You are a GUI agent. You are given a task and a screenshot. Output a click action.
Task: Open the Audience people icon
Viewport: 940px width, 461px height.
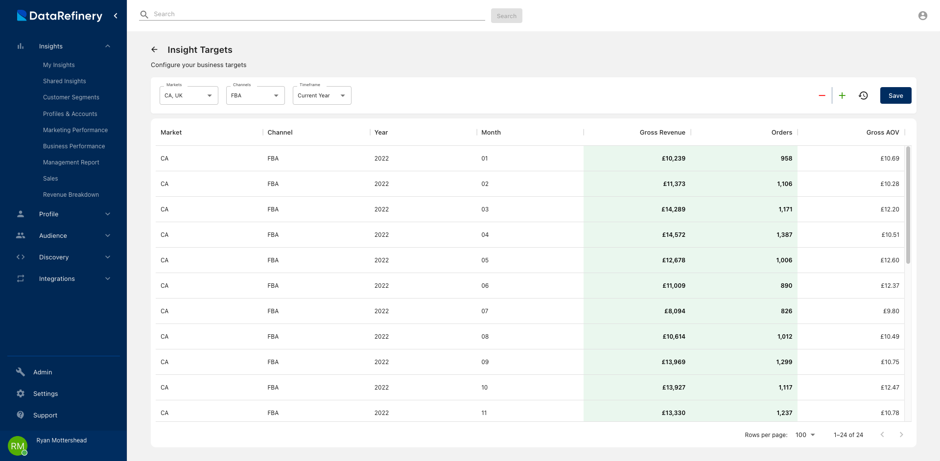pyautogui.click(x=20, y=235)
